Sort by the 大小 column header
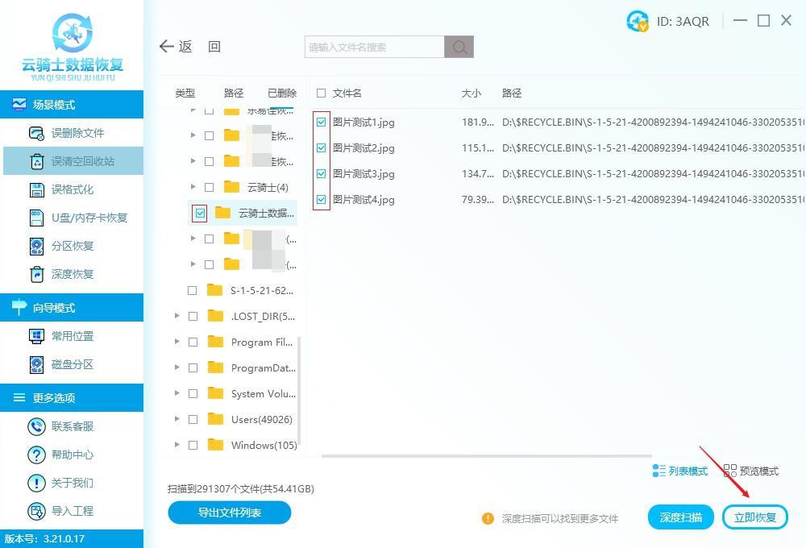Viewport: 806px width, 548px height. [x=471, y=93]
